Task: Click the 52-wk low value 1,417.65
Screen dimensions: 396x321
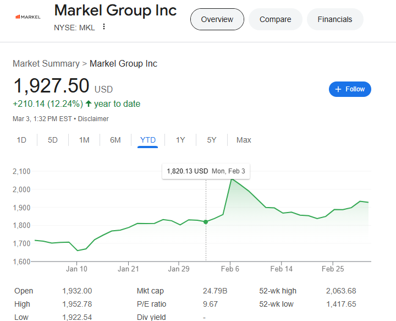Action: [x=341, y=304]
